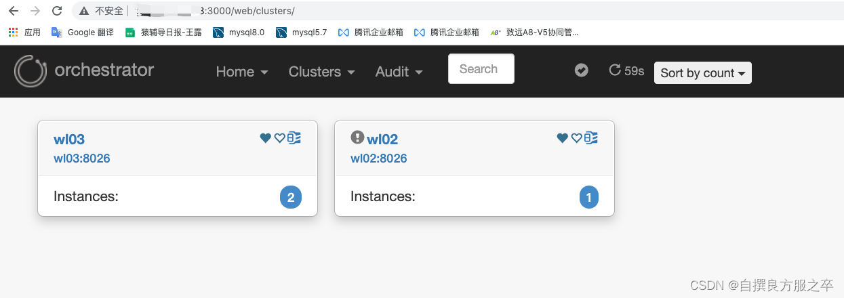The width and height of the screenshot is (844, 298).
Task: Open the 致远A8-V5协同管 bookmark
Action: pos(534,32)
